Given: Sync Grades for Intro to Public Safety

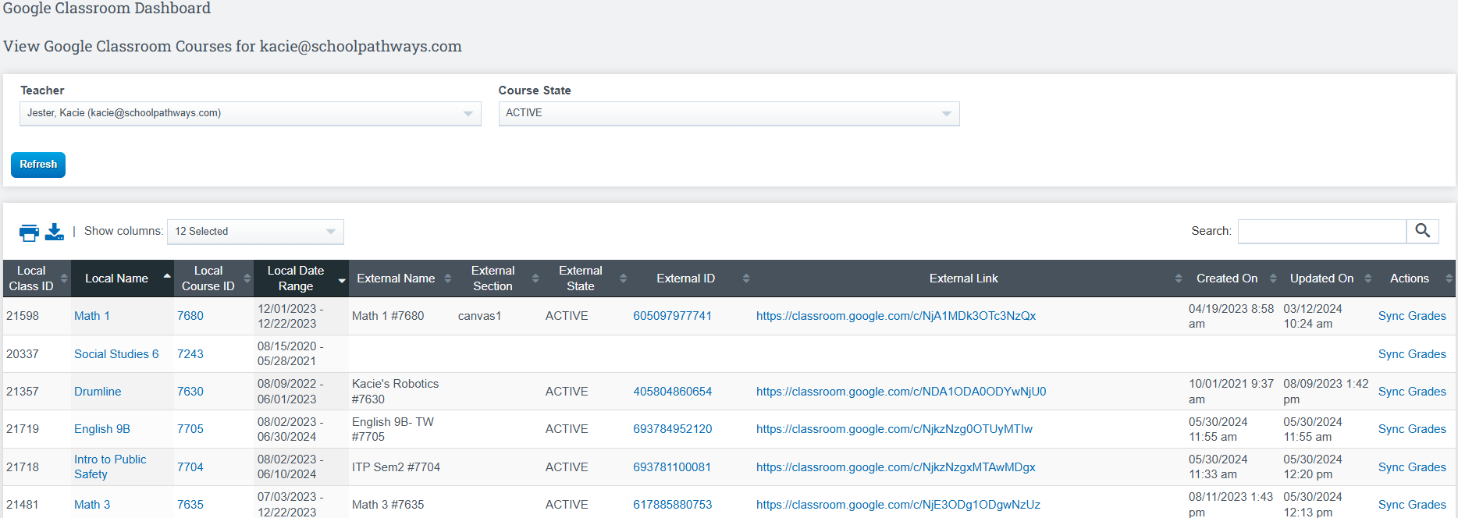Looking at the screenshot, I should tap(1412, 467).
